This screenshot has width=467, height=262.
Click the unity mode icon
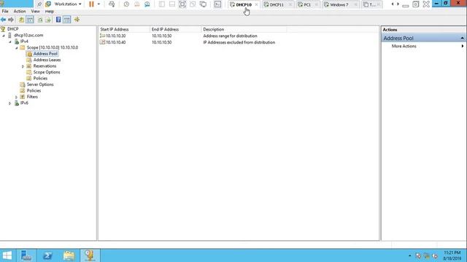tap(193, 4)
